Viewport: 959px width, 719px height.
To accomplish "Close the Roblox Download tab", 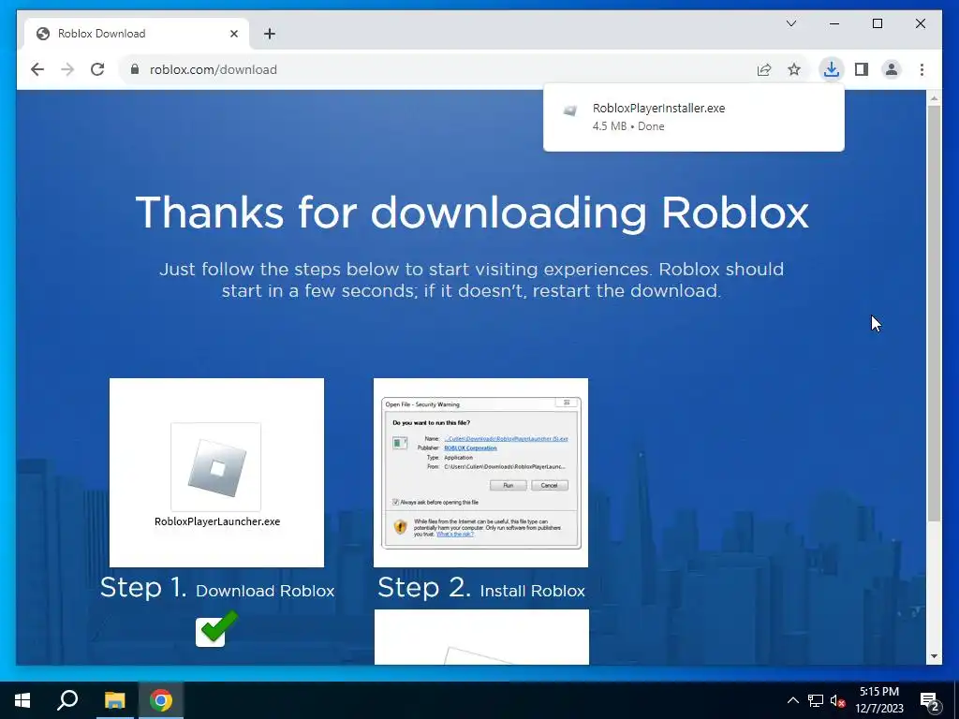I will (x=233, y=34).
